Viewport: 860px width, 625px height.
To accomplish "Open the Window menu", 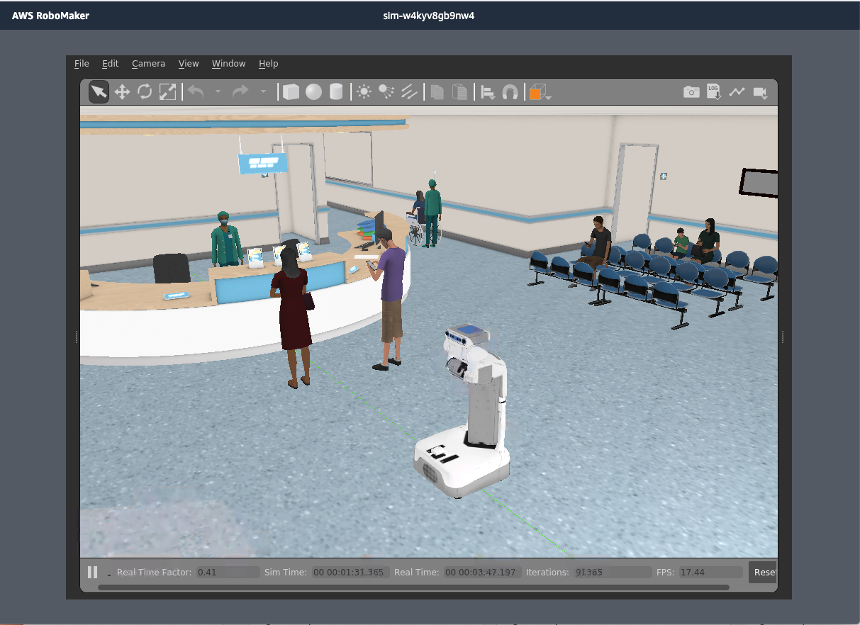I will [x=228, y=64].
